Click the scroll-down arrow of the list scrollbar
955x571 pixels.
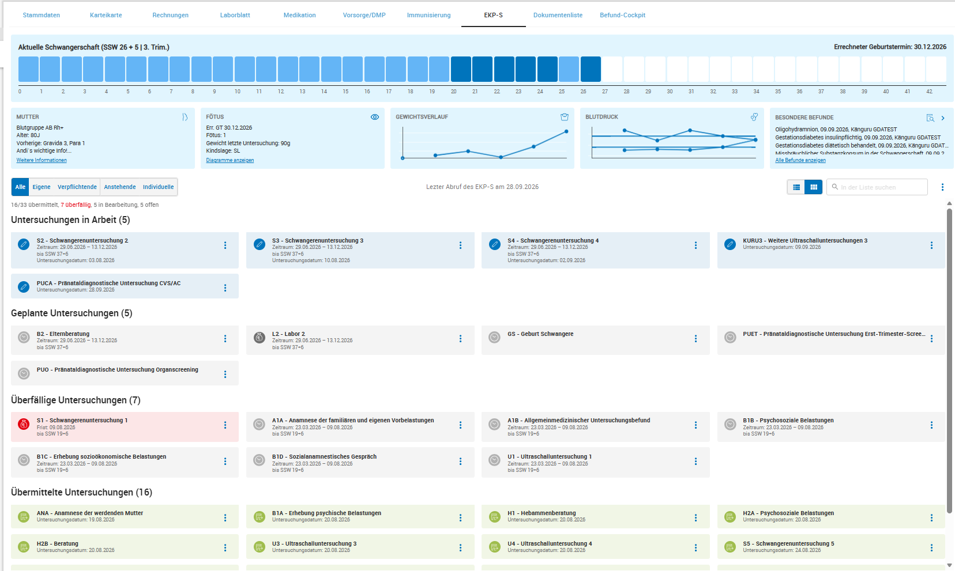coord(949,566)
